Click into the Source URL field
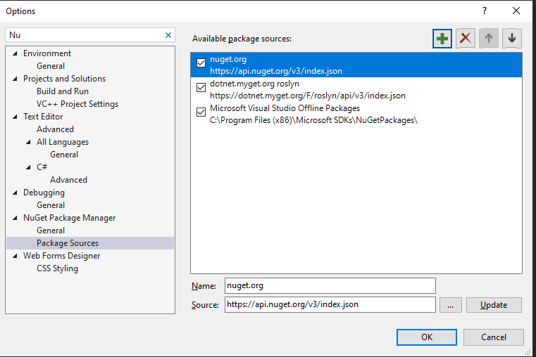 330,305
